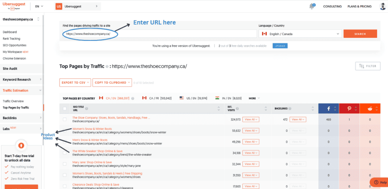This screenshot has width=388, height=189.
Task: Open the Export to CSV dropdown
Action: coord(75,83)
